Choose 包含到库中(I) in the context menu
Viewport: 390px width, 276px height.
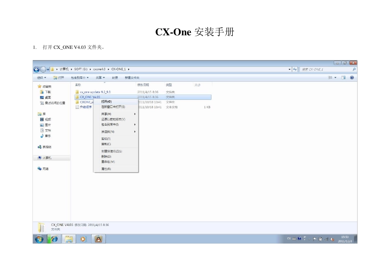click(x=116, y=124)
